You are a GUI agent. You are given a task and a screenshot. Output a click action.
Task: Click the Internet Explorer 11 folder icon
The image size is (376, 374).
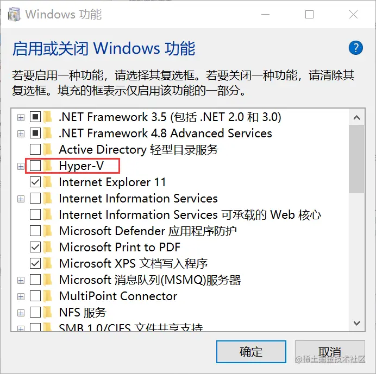[x=48, y=182]
